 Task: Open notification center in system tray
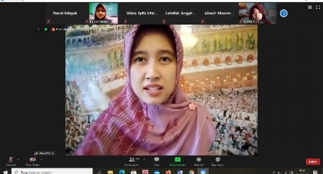point(315,172)
